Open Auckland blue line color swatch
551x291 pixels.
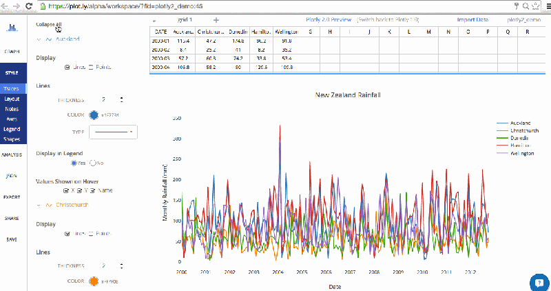point(94,114)
